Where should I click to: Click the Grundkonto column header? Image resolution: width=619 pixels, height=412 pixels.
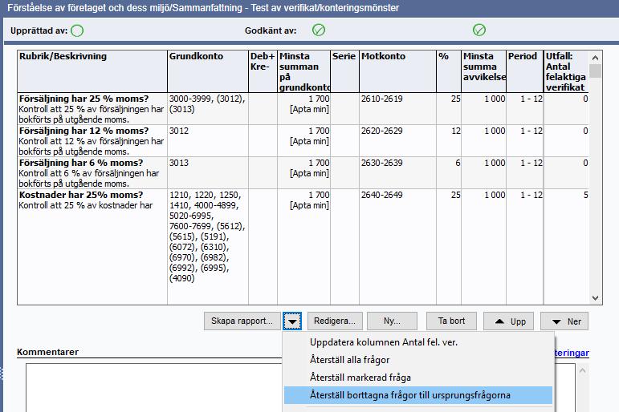208,71
